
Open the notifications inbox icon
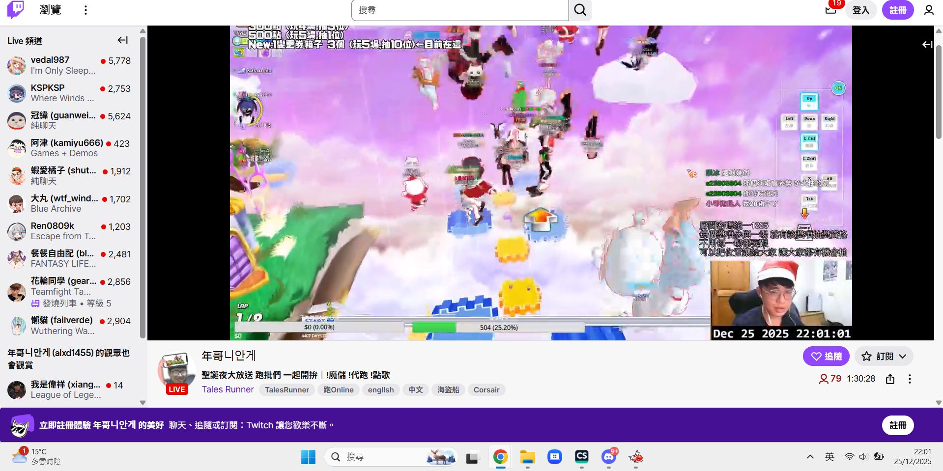pyautogui.click(x=830, y=10)
